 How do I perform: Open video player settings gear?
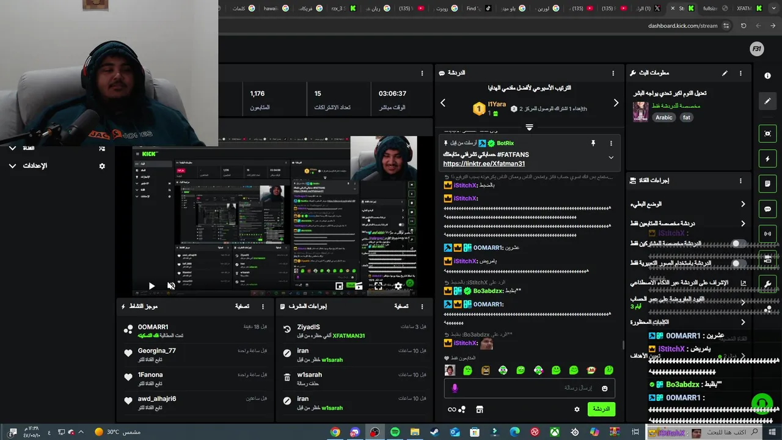(x=398, y=285)
